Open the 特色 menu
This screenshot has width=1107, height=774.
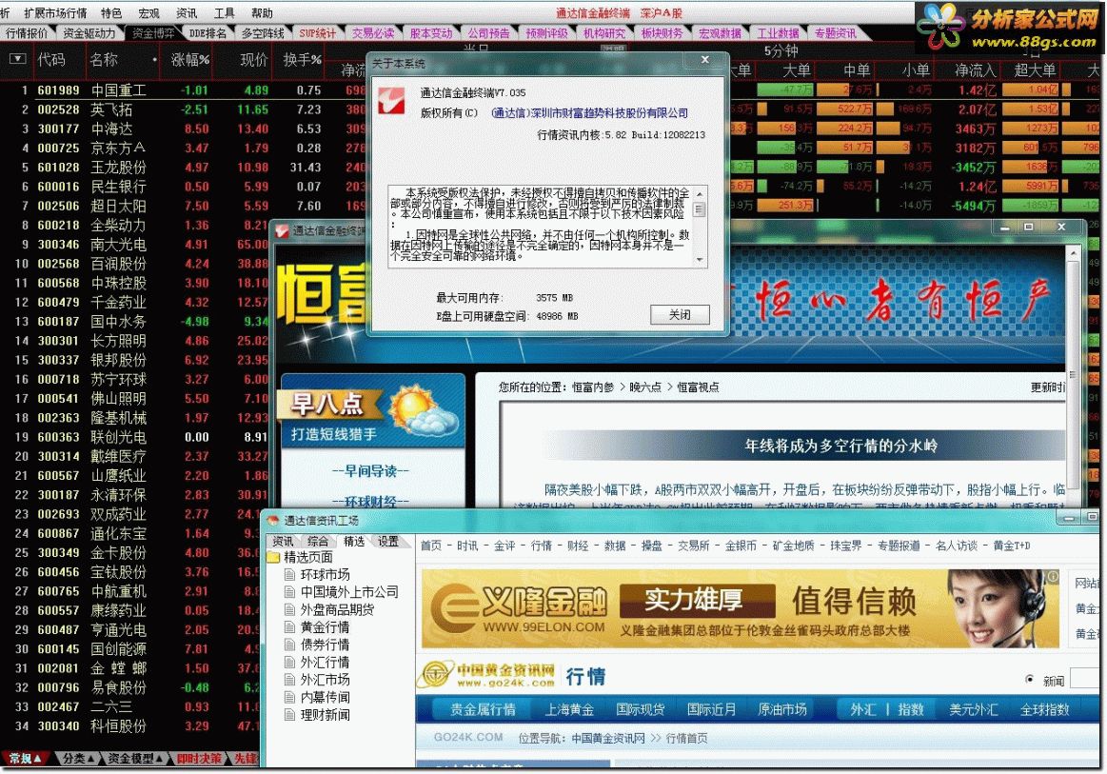tap(110, 13)
